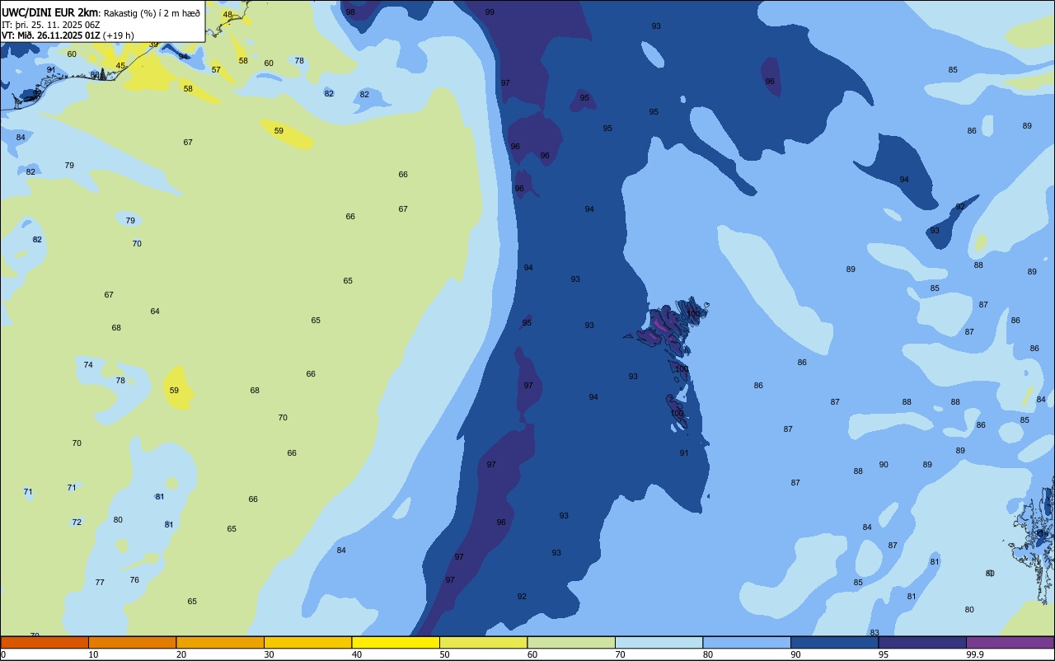Click the 90–95 medium blue legend swatch

(834, 642)
